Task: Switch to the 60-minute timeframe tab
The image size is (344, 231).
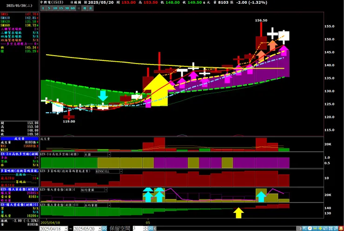Action: tap(73, 8)
